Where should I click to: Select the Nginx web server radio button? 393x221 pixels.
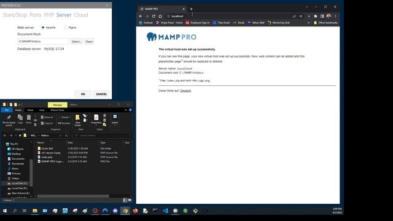coord(66,27)
